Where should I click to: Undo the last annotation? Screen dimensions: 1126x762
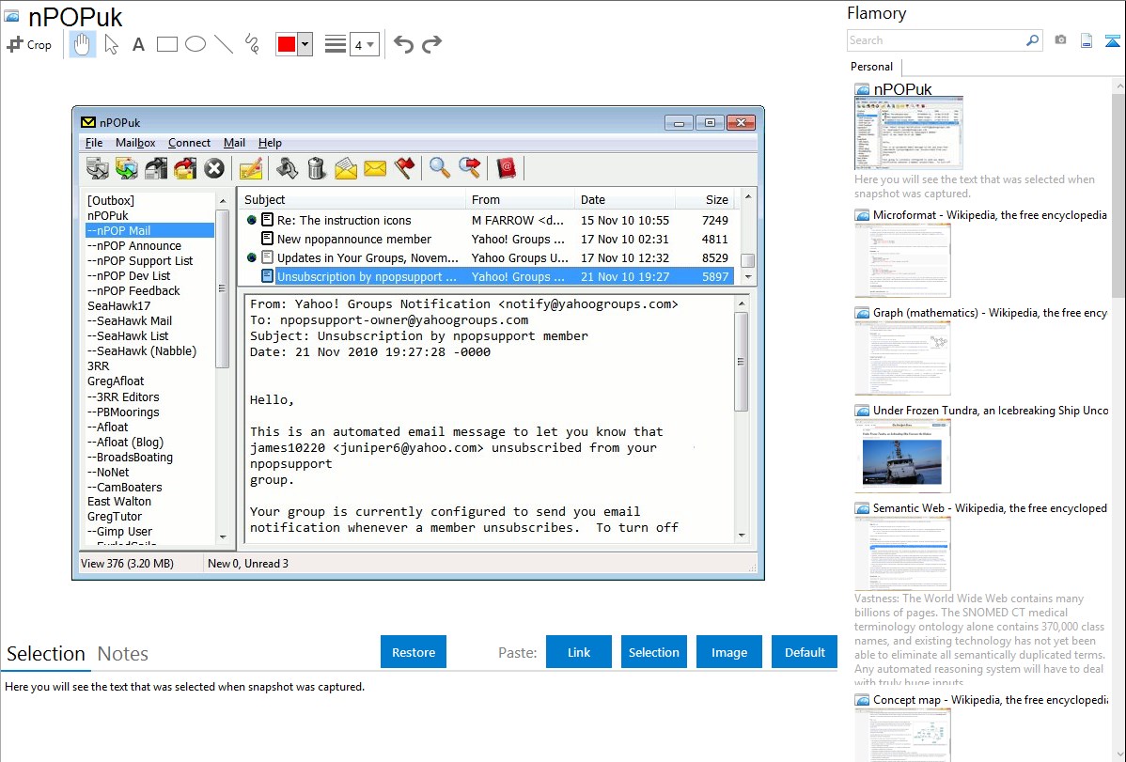[403, 44]
